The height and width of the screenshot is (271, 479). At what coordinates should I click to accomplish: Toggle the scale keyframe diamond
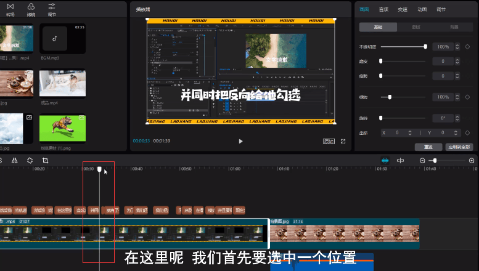pos(467,97)
